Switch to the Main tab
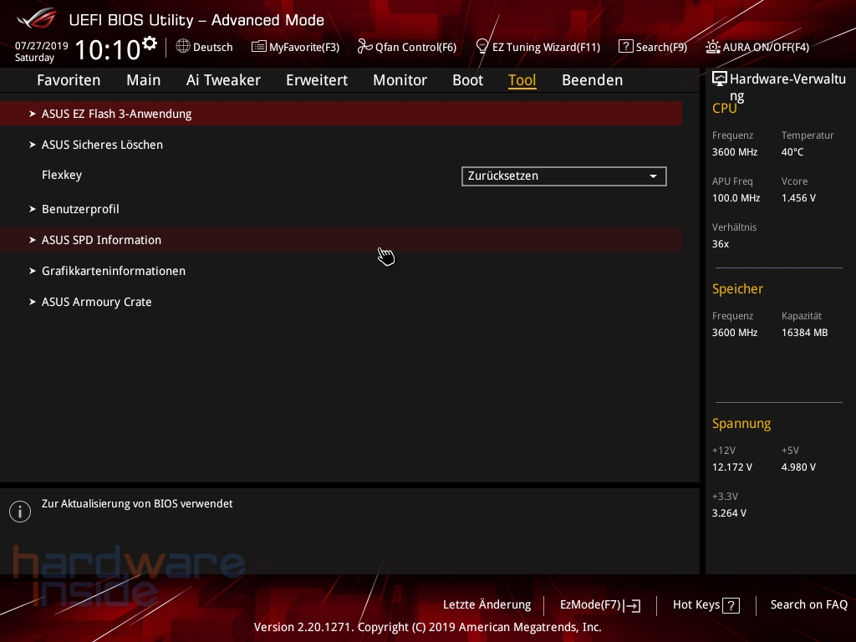 [x=144, y=80]
